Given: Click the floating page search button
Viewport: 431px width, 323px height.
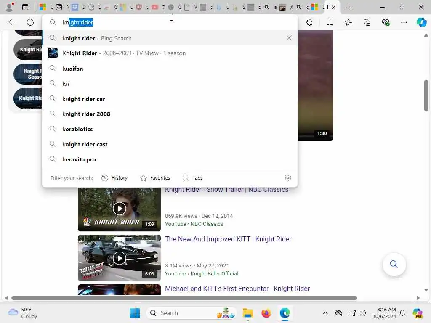Looking at the screenshot, I should 394,264.
